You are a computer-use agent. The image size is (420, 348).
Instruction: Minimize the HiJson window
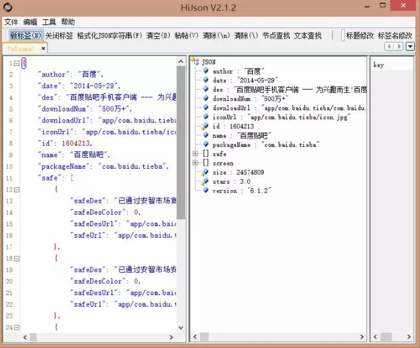(367, 5)
